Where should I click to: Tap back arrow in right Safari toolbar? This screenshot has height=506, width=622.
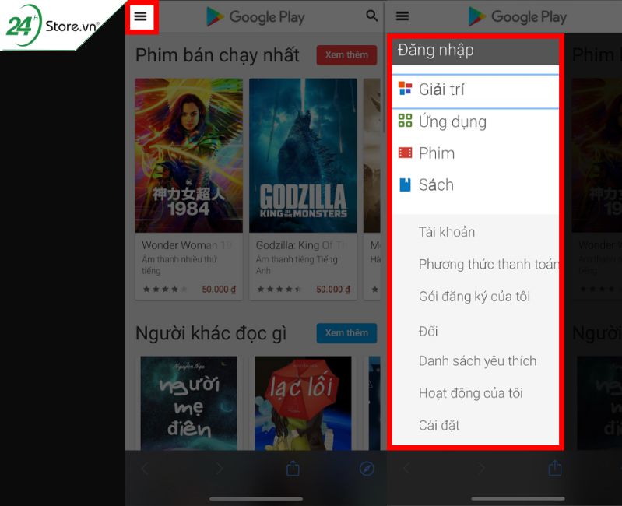[406, 469]
